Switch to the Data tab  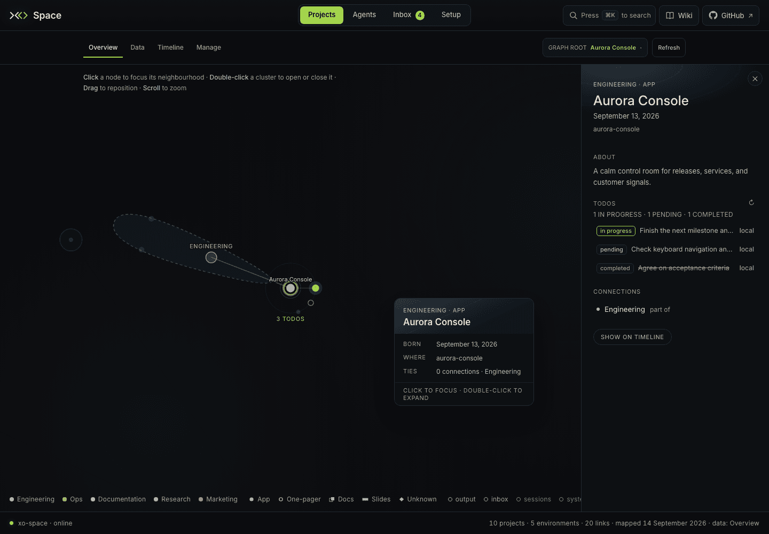(138, 48)
